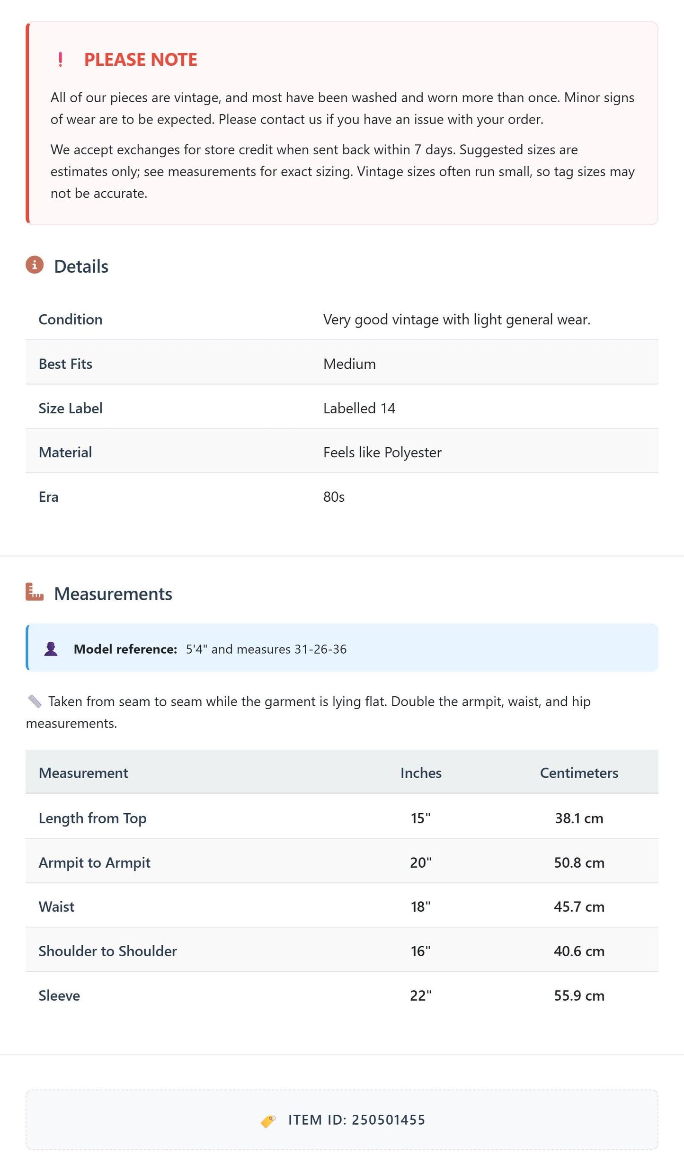Viewport: 684px width, 1172px height.
Task: Click the Condition row description text
Action: pyautogui.click(x=457, y=320)
